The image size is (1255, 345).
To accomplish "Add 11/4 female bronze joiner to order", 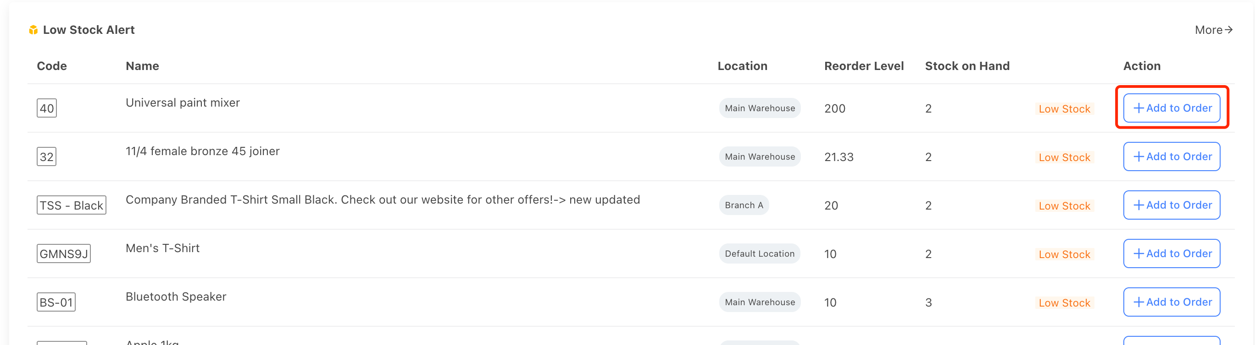I will (x=1171, y=156).
